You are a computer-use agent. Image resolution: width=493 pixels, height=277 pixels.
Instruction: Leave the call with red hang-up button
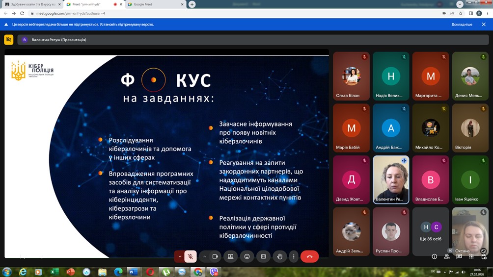309,256
